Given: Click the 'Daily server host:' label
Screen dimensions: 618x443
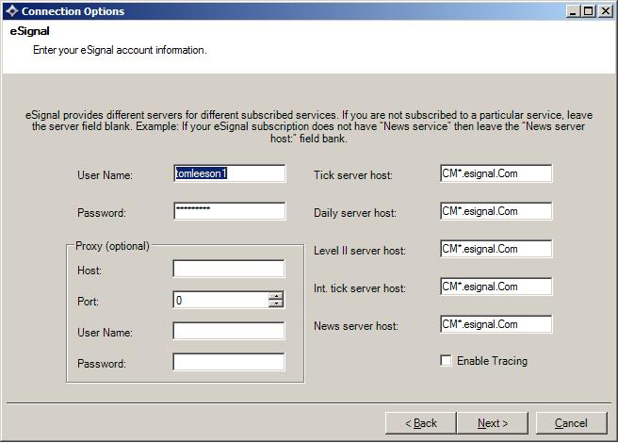Looking at the screenshot, I should [355, 213].
